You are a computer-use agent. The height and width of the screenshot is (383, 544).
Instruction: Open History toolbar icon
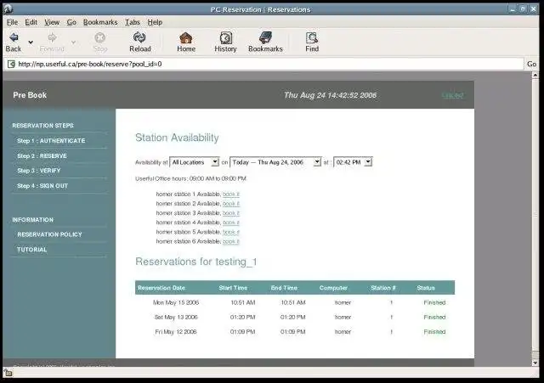click(226, 37)
